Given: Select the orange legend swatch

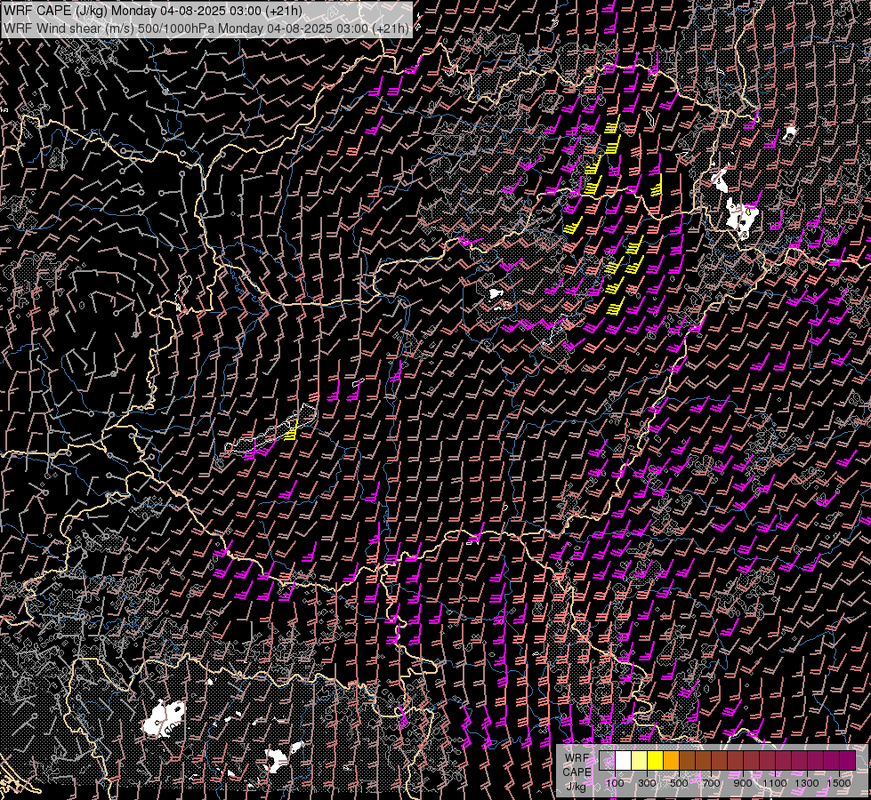Looking at the screenshot, I should 671,761.
